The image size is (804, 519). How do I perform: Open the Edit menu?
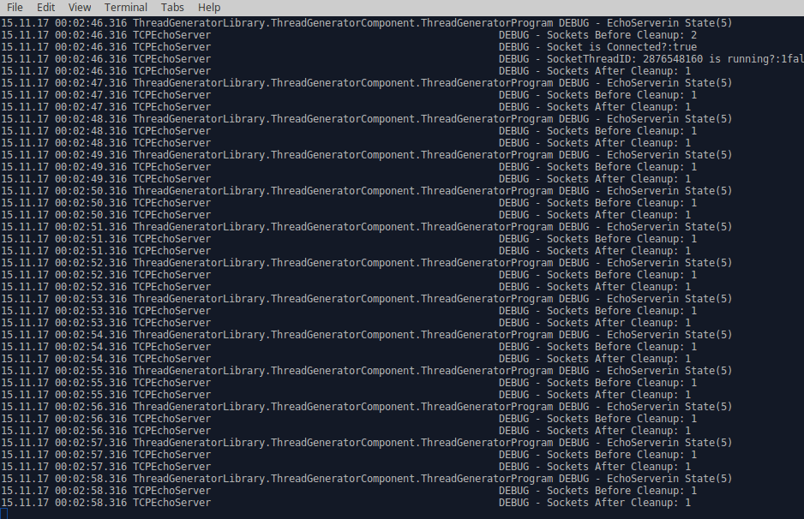pyautogui.click(x=45, y=7)
